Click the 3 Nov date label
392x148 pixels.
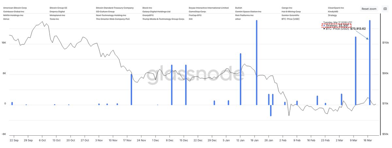[x=99, y=141]
